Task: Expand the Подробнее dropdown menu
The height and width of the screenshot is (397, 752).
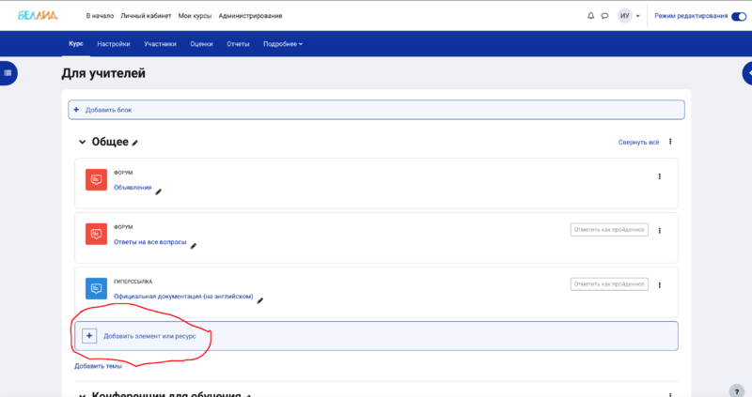Action: coord(283,44)
